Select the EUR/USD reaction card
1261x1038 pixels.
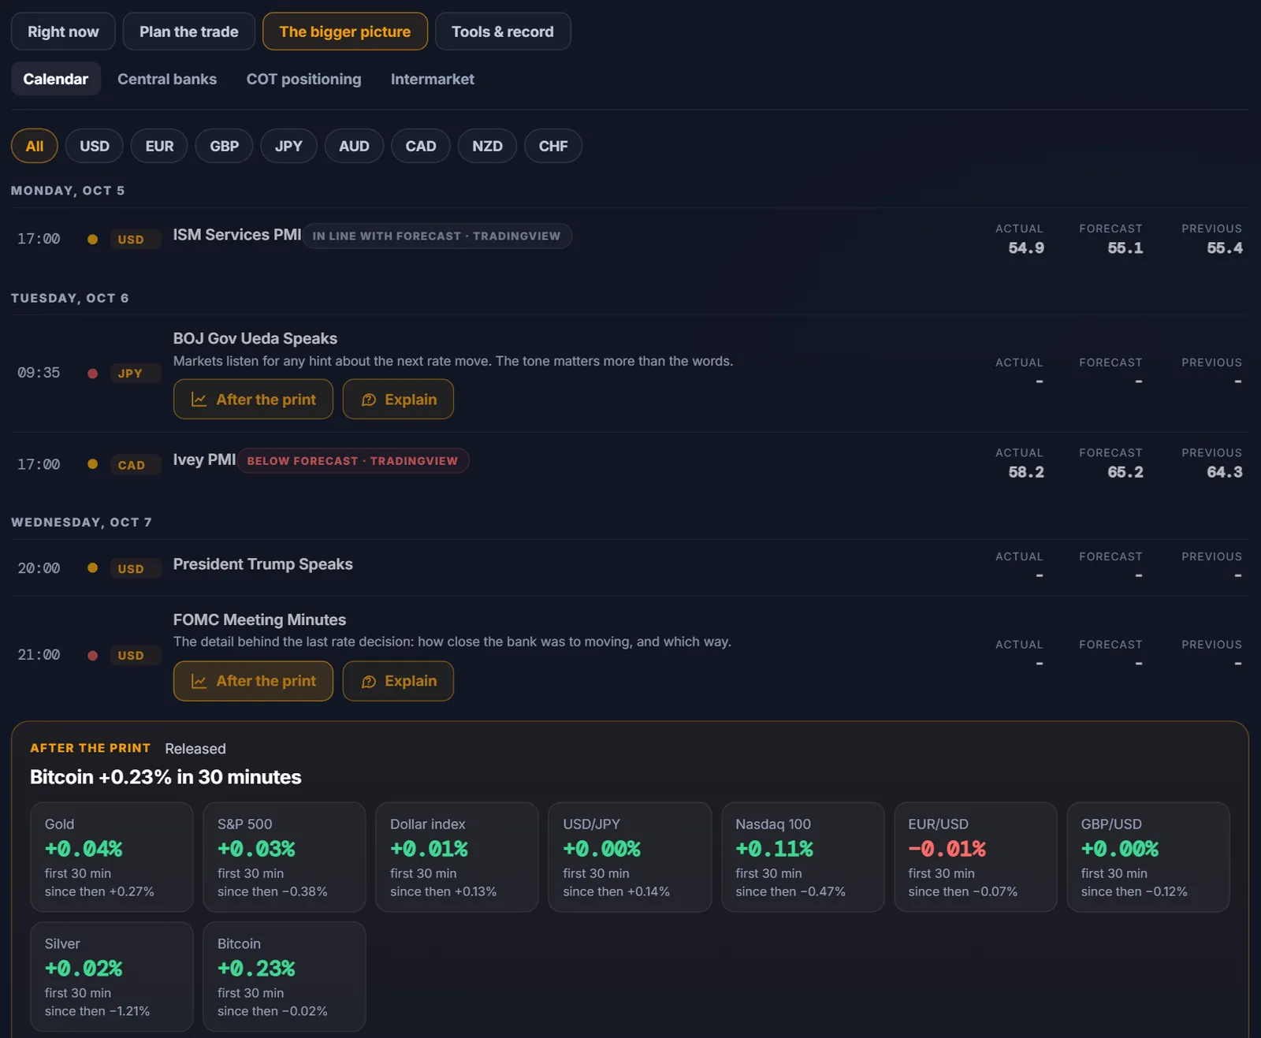coord(976,858)
